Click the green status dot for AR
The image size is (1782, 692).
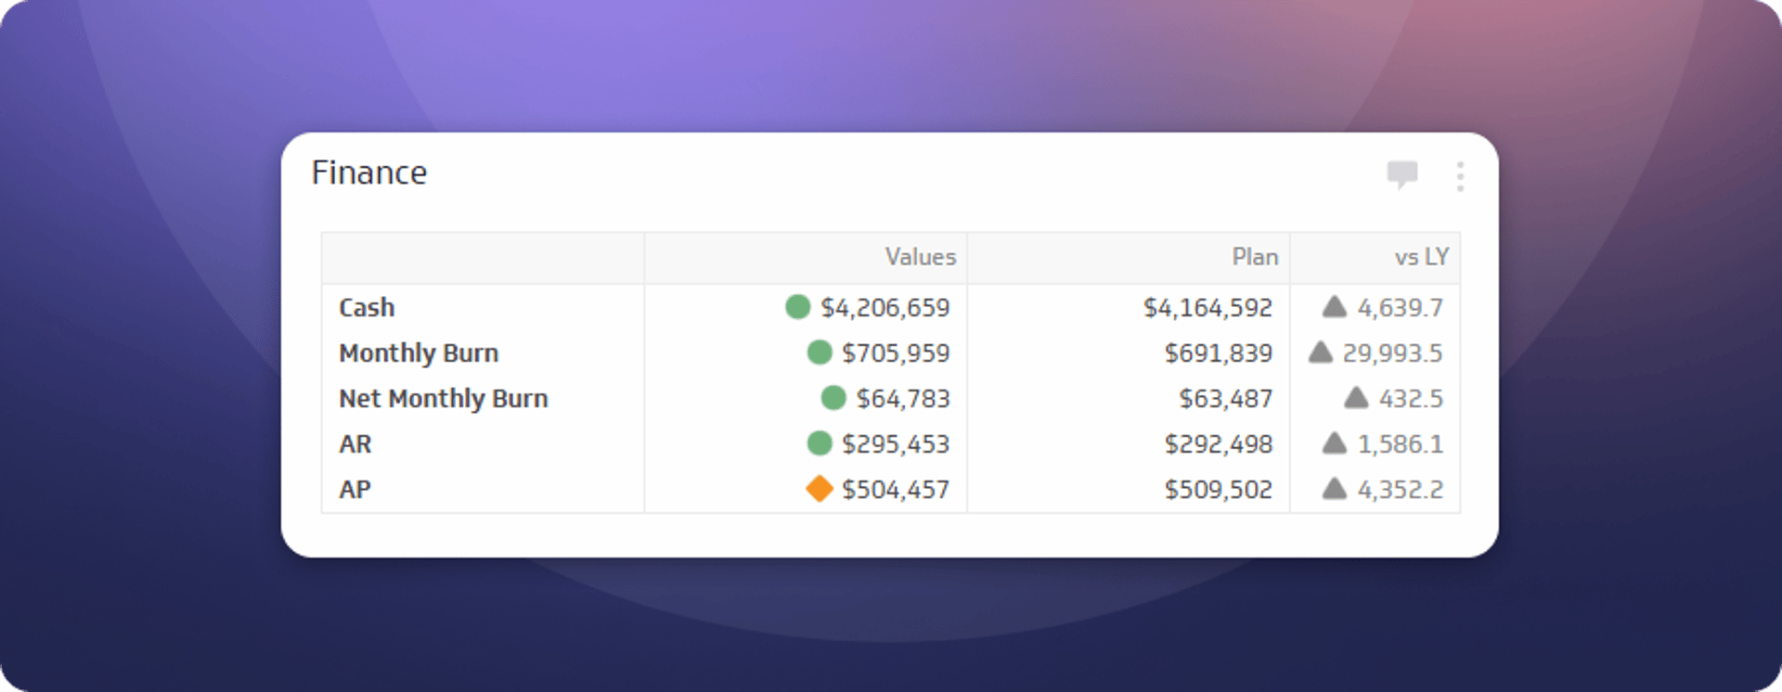pyautogui.click(x=819, y=443)
